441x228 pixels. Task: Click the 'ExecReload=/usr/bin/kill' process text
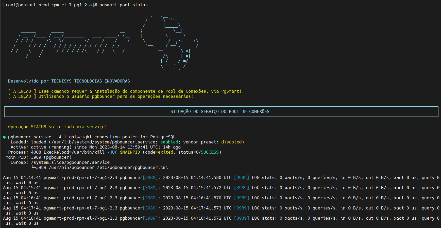click(74, 152)
